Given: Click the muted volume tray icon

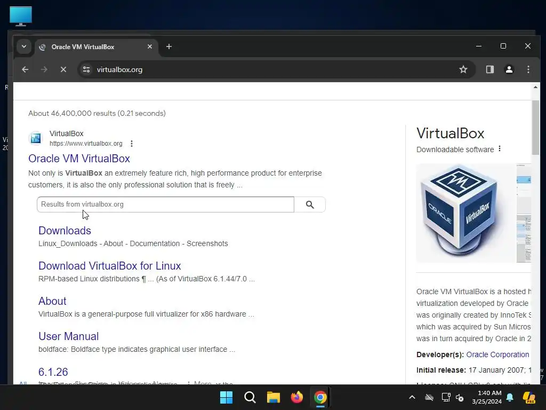Looking at the screenshot, I should pyautogui.click(x=460, y=397).
